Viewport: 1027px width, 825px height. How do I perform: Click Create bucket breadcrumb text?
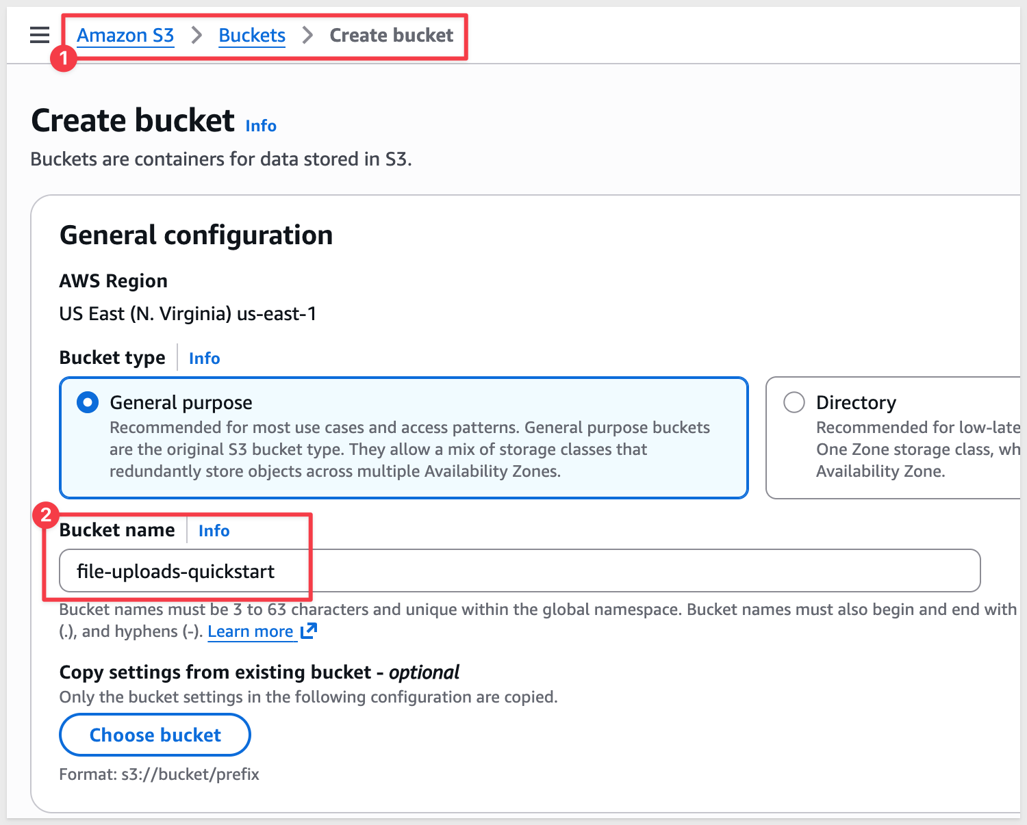click(391, 35)
